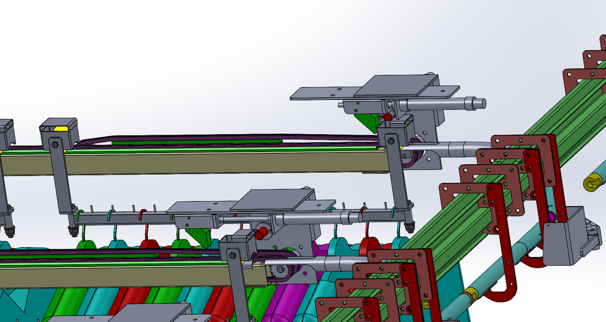This screenshot has width=606, height=322.
Task: Click the hex bolt on upper right post
Action: pos(391,141)
